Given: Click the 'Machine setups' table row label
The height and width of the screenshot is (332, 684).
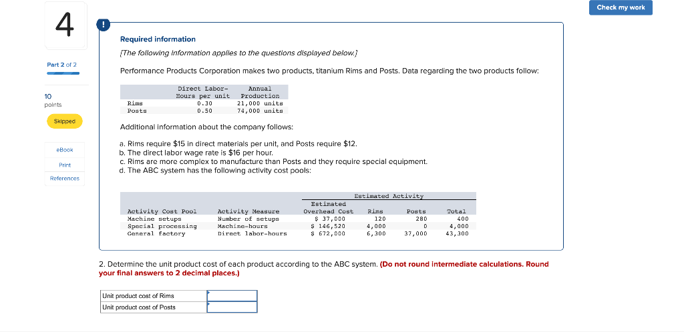Looking at the screenshot, I should 154,219.
